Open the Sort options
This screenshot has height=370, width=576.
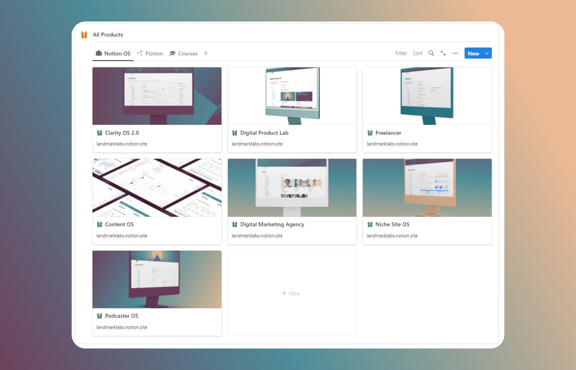418,53
